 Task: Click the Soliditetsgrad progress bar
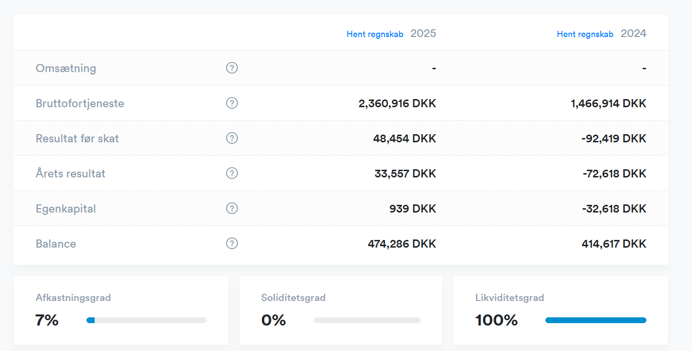367,320
